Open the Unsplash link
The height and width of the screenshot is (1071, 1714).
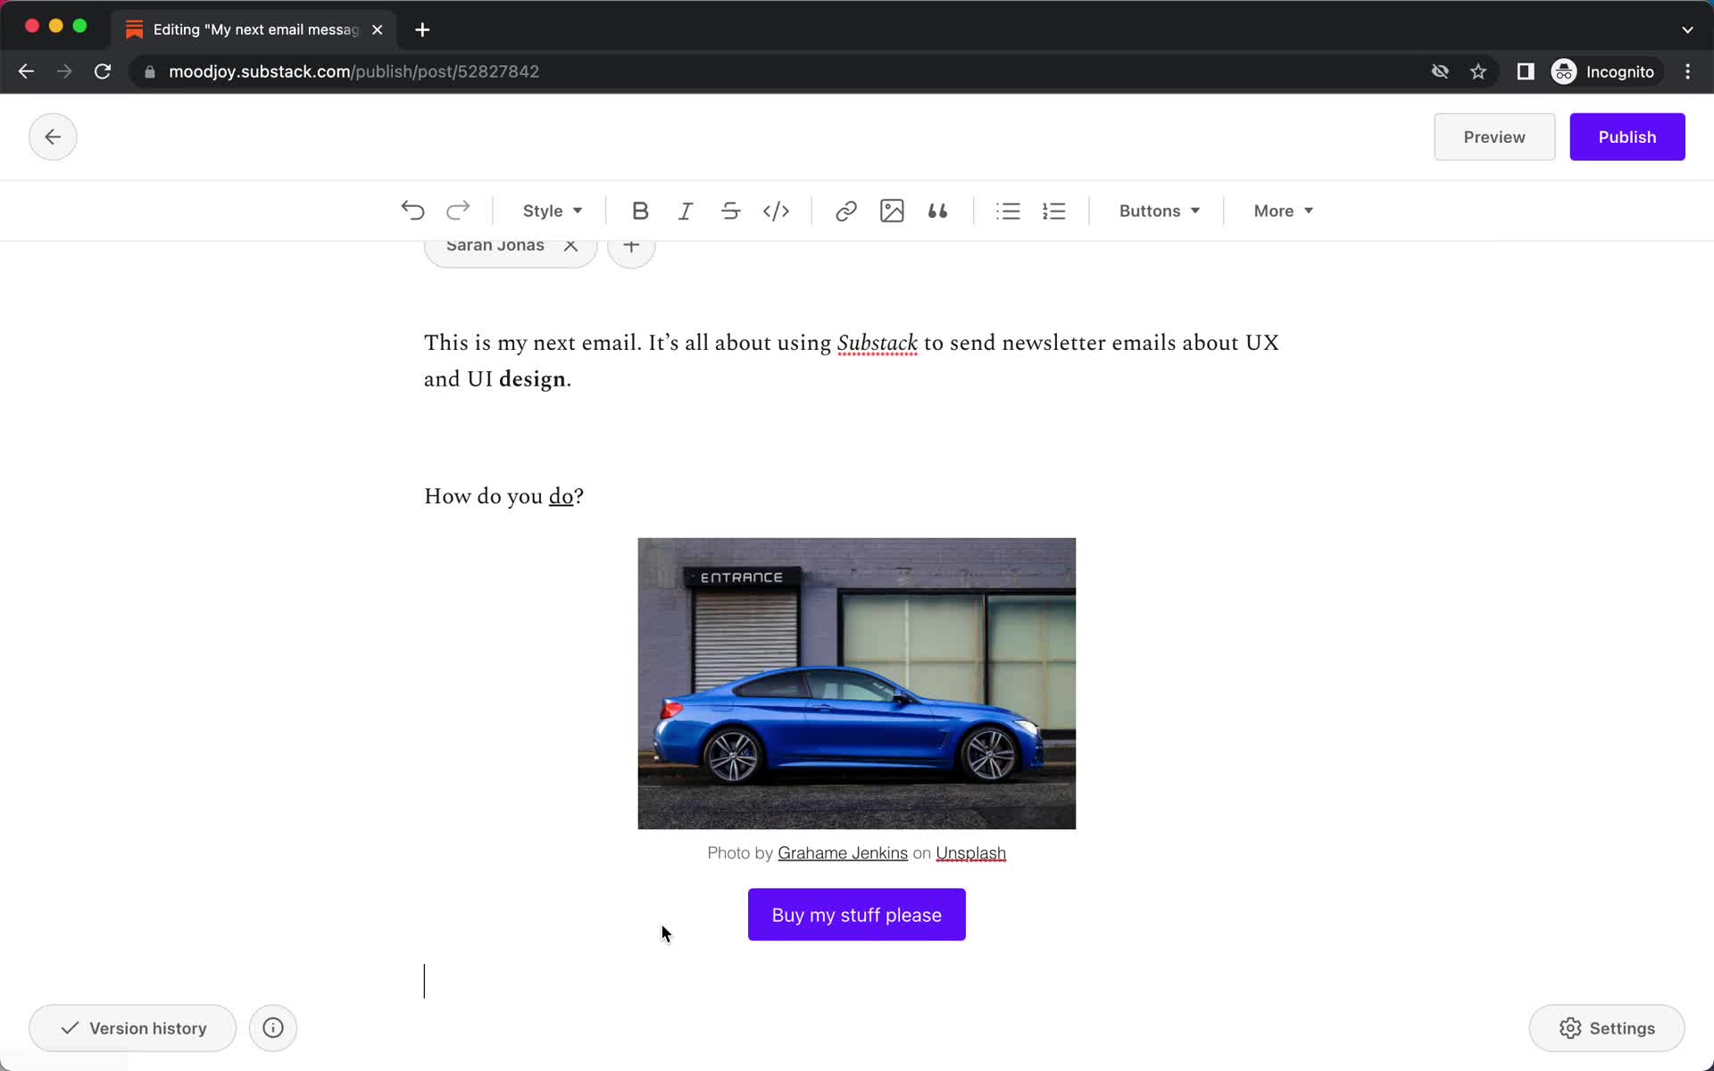coord(970,853)
